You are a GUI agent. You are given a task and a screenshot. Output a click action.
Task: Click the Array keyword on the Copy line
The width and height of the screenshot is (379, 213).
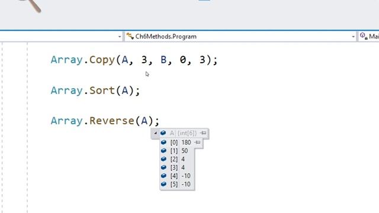click(67, 60)
